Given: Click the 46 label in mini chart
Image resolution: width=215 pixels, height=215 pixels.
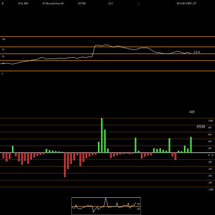Looking at the screenshot, I should [138, 204].
